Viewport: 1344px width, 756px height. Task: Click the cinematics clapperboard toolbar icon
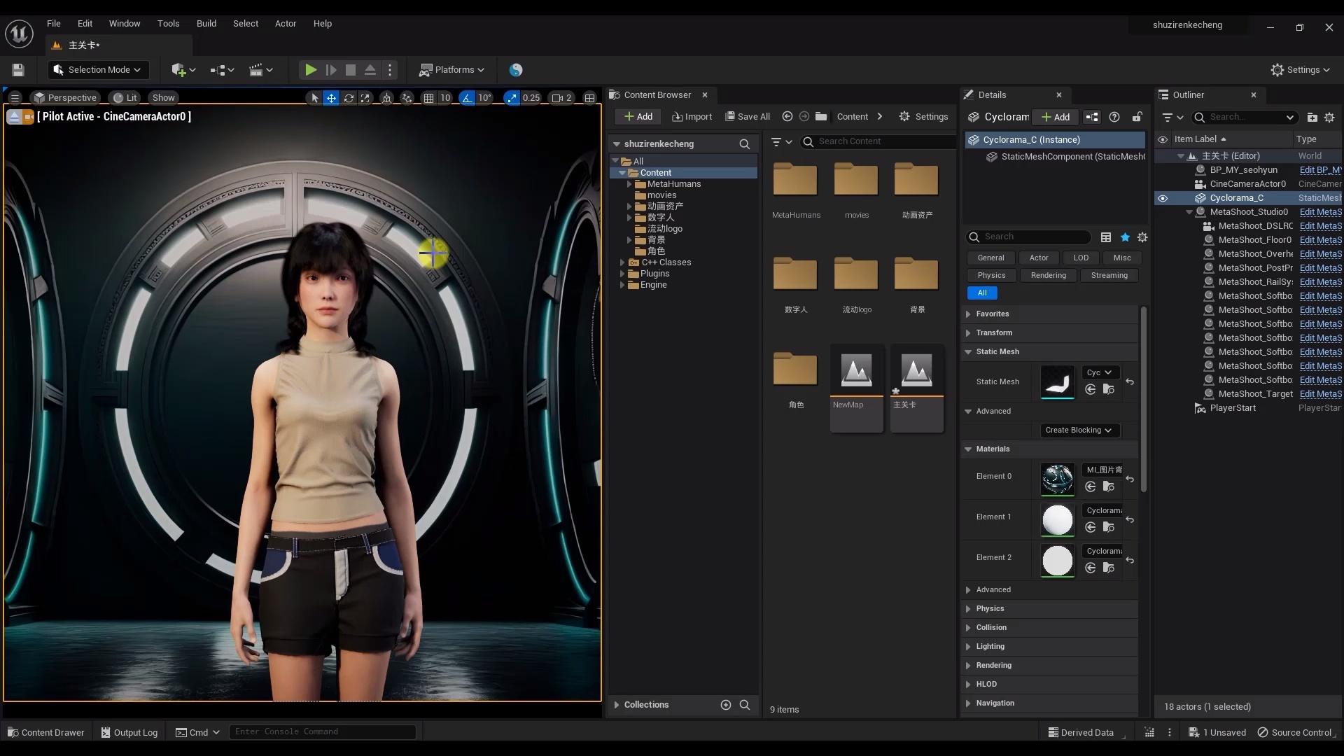coord(256,70)
